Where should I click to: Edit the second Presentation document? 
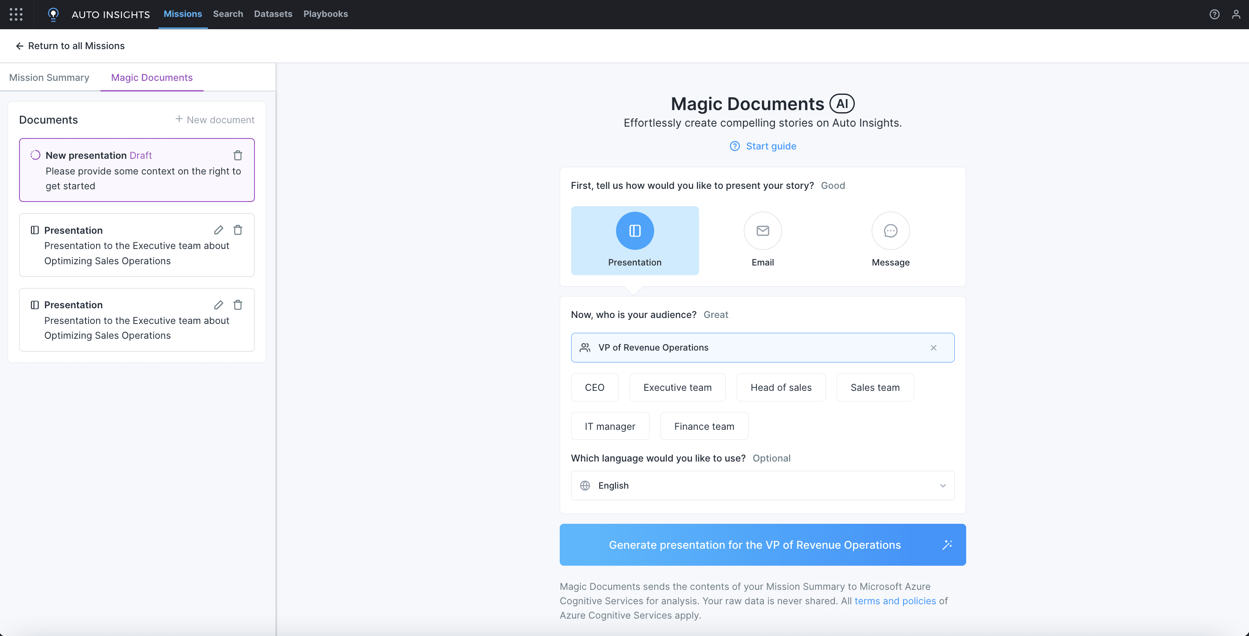point(218,305)
